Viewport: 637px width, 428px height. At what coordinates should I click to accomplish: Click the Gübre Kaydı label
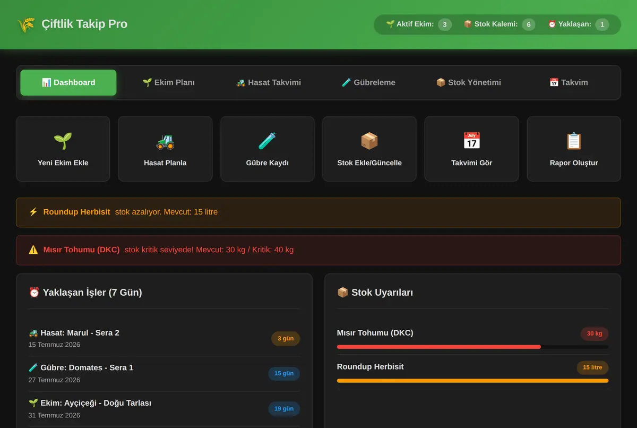click(268, 163)
